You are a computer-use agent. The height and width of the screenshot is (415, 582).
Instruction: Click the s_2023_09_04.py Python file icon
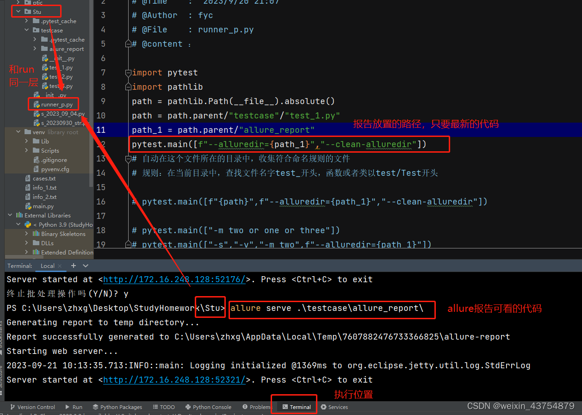tap(37, 113)
